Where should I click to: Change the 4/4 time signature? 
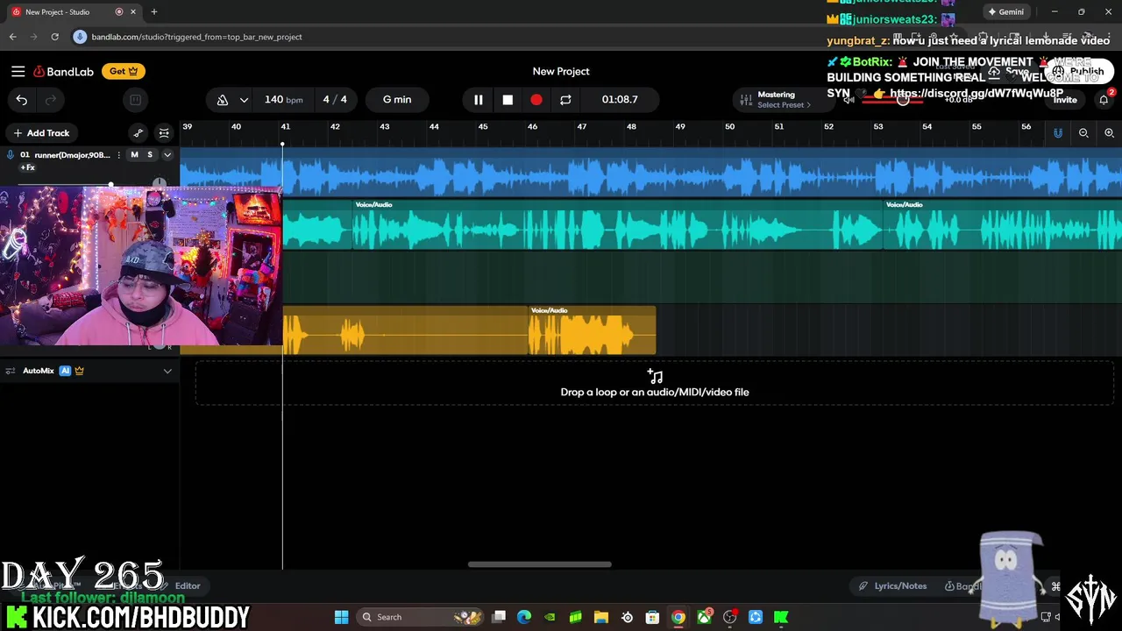[334, 99]
